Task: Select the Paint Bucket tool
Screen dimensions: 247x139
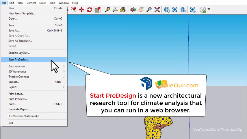Action: coord(123,10)
